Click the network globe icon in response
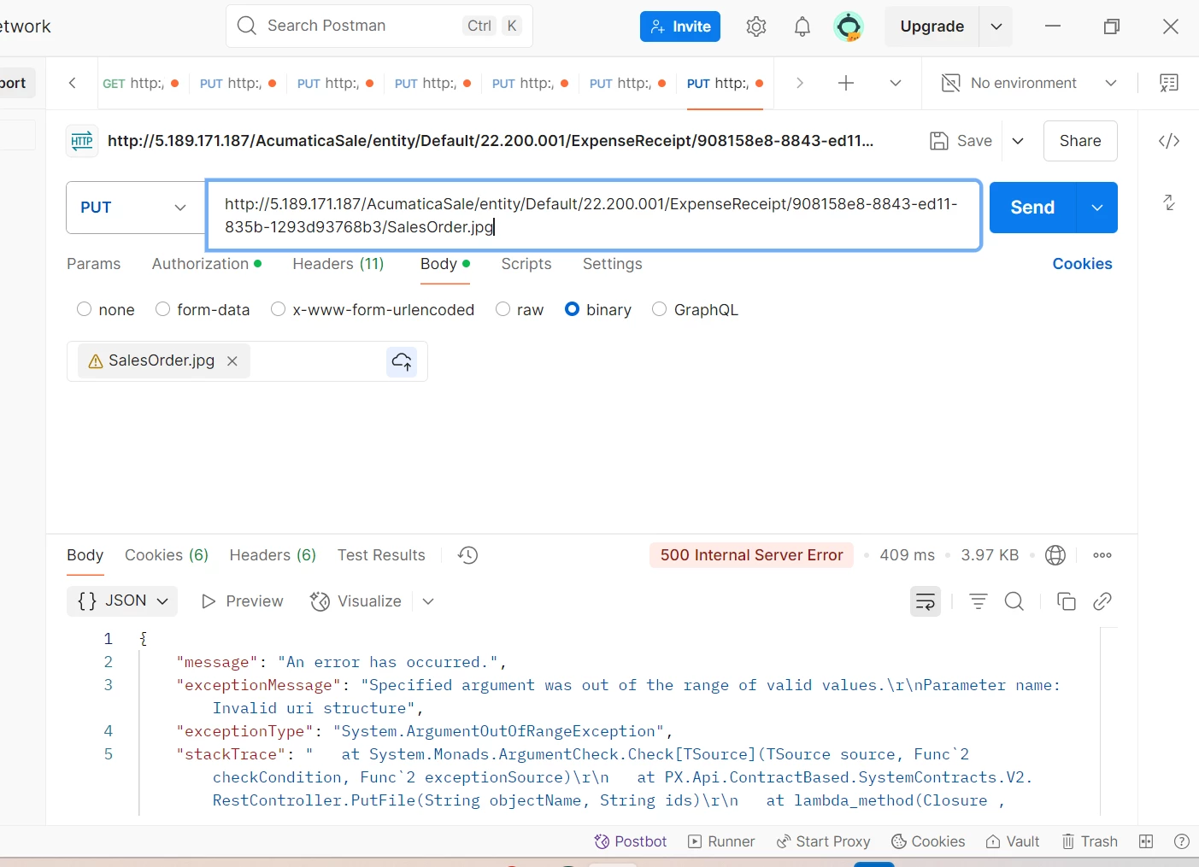The image size is (1199, 867). click(1055, 555)
